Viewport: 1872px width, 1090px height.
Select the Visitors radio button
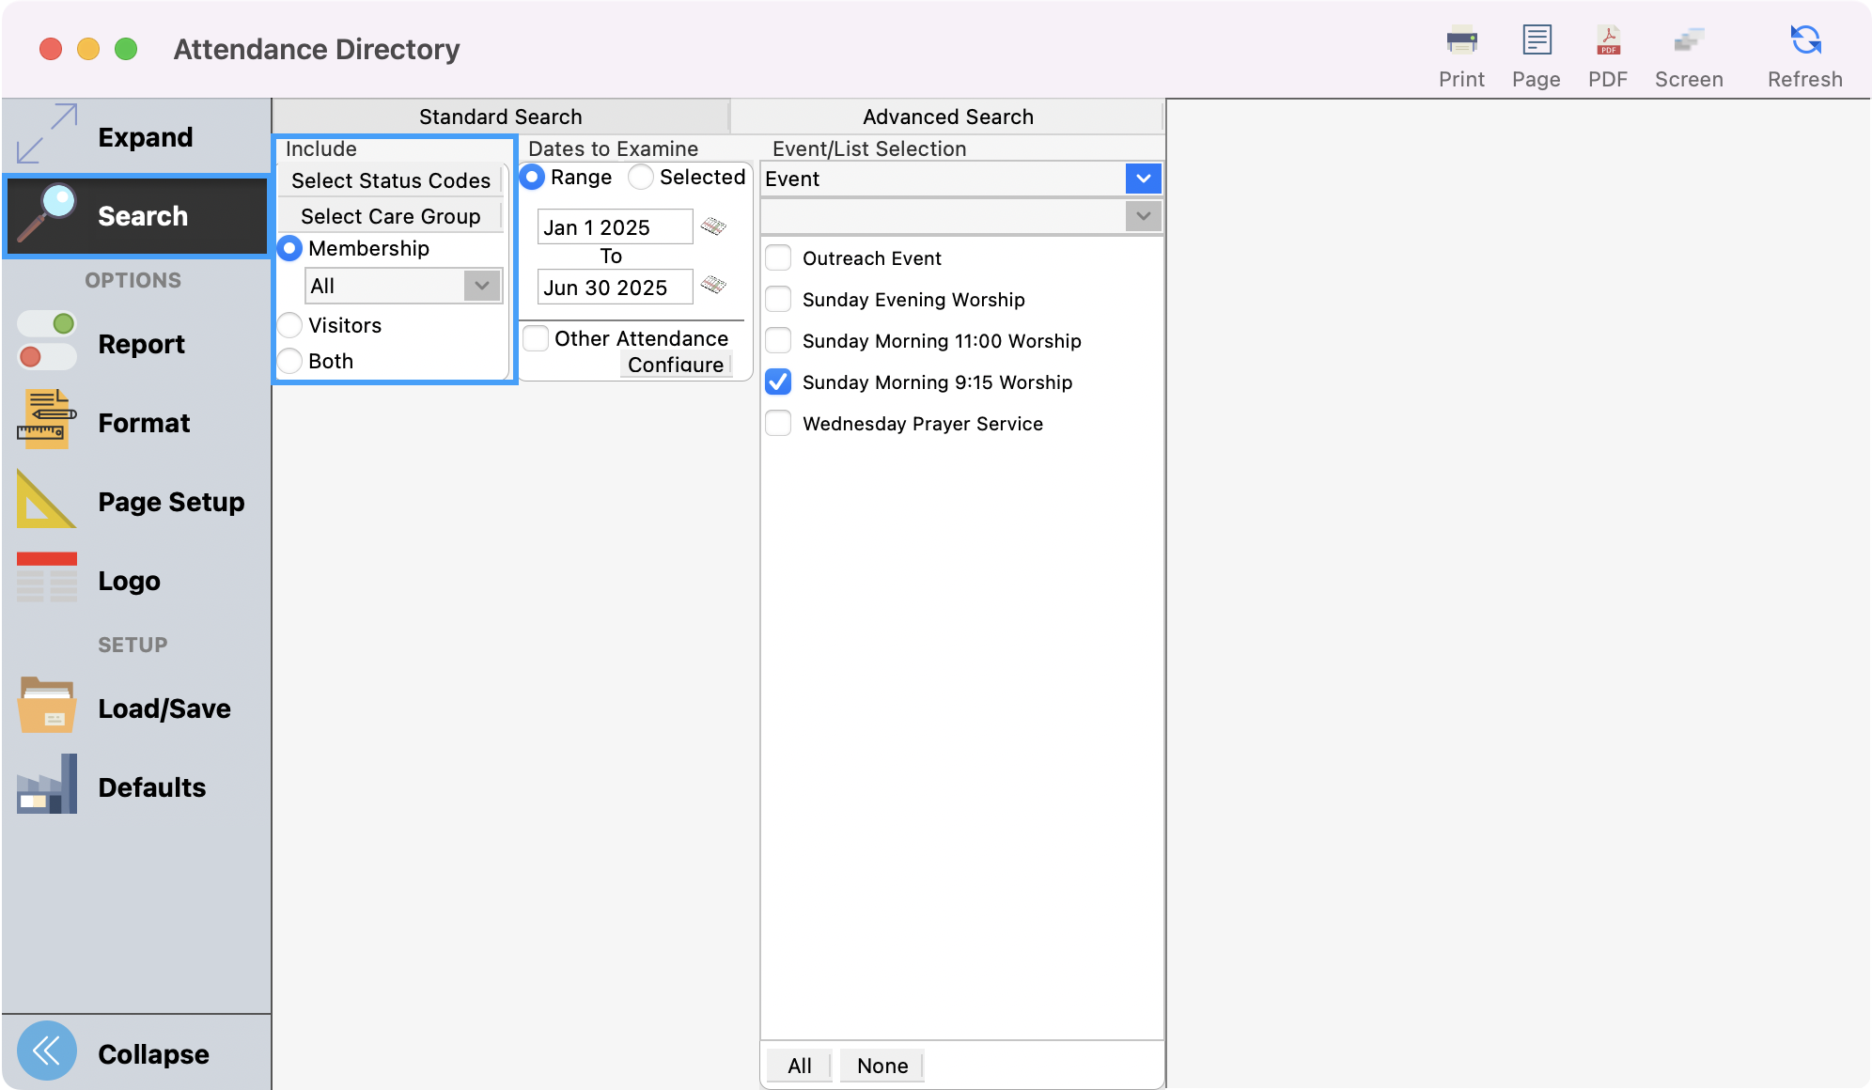pos(289,325)
